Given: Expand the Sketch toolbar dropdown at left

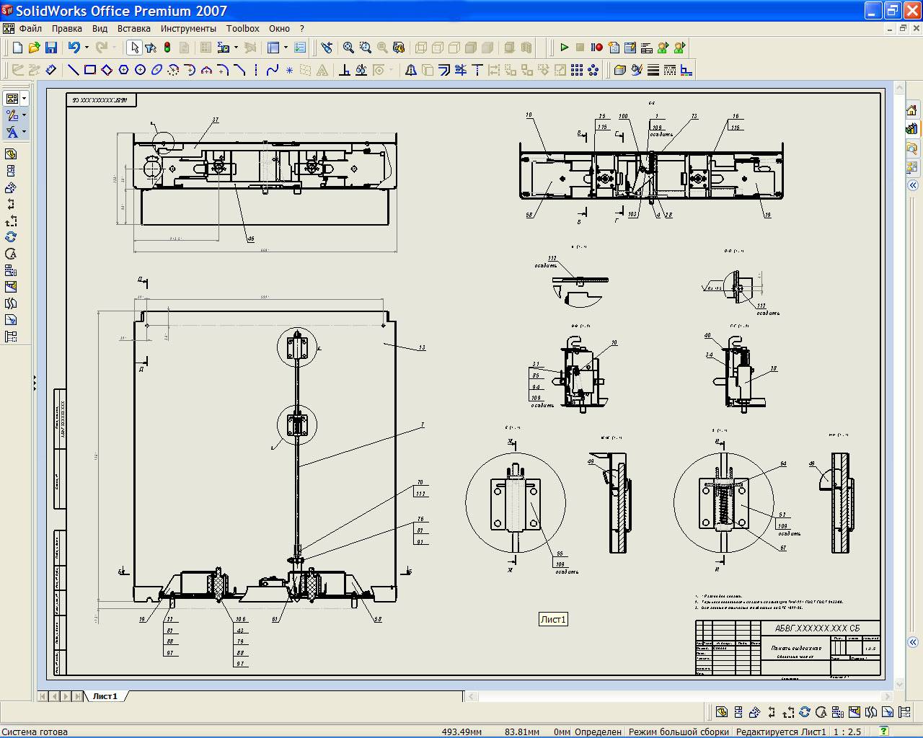Looking at the screenshot, I should tap(25, 115).
